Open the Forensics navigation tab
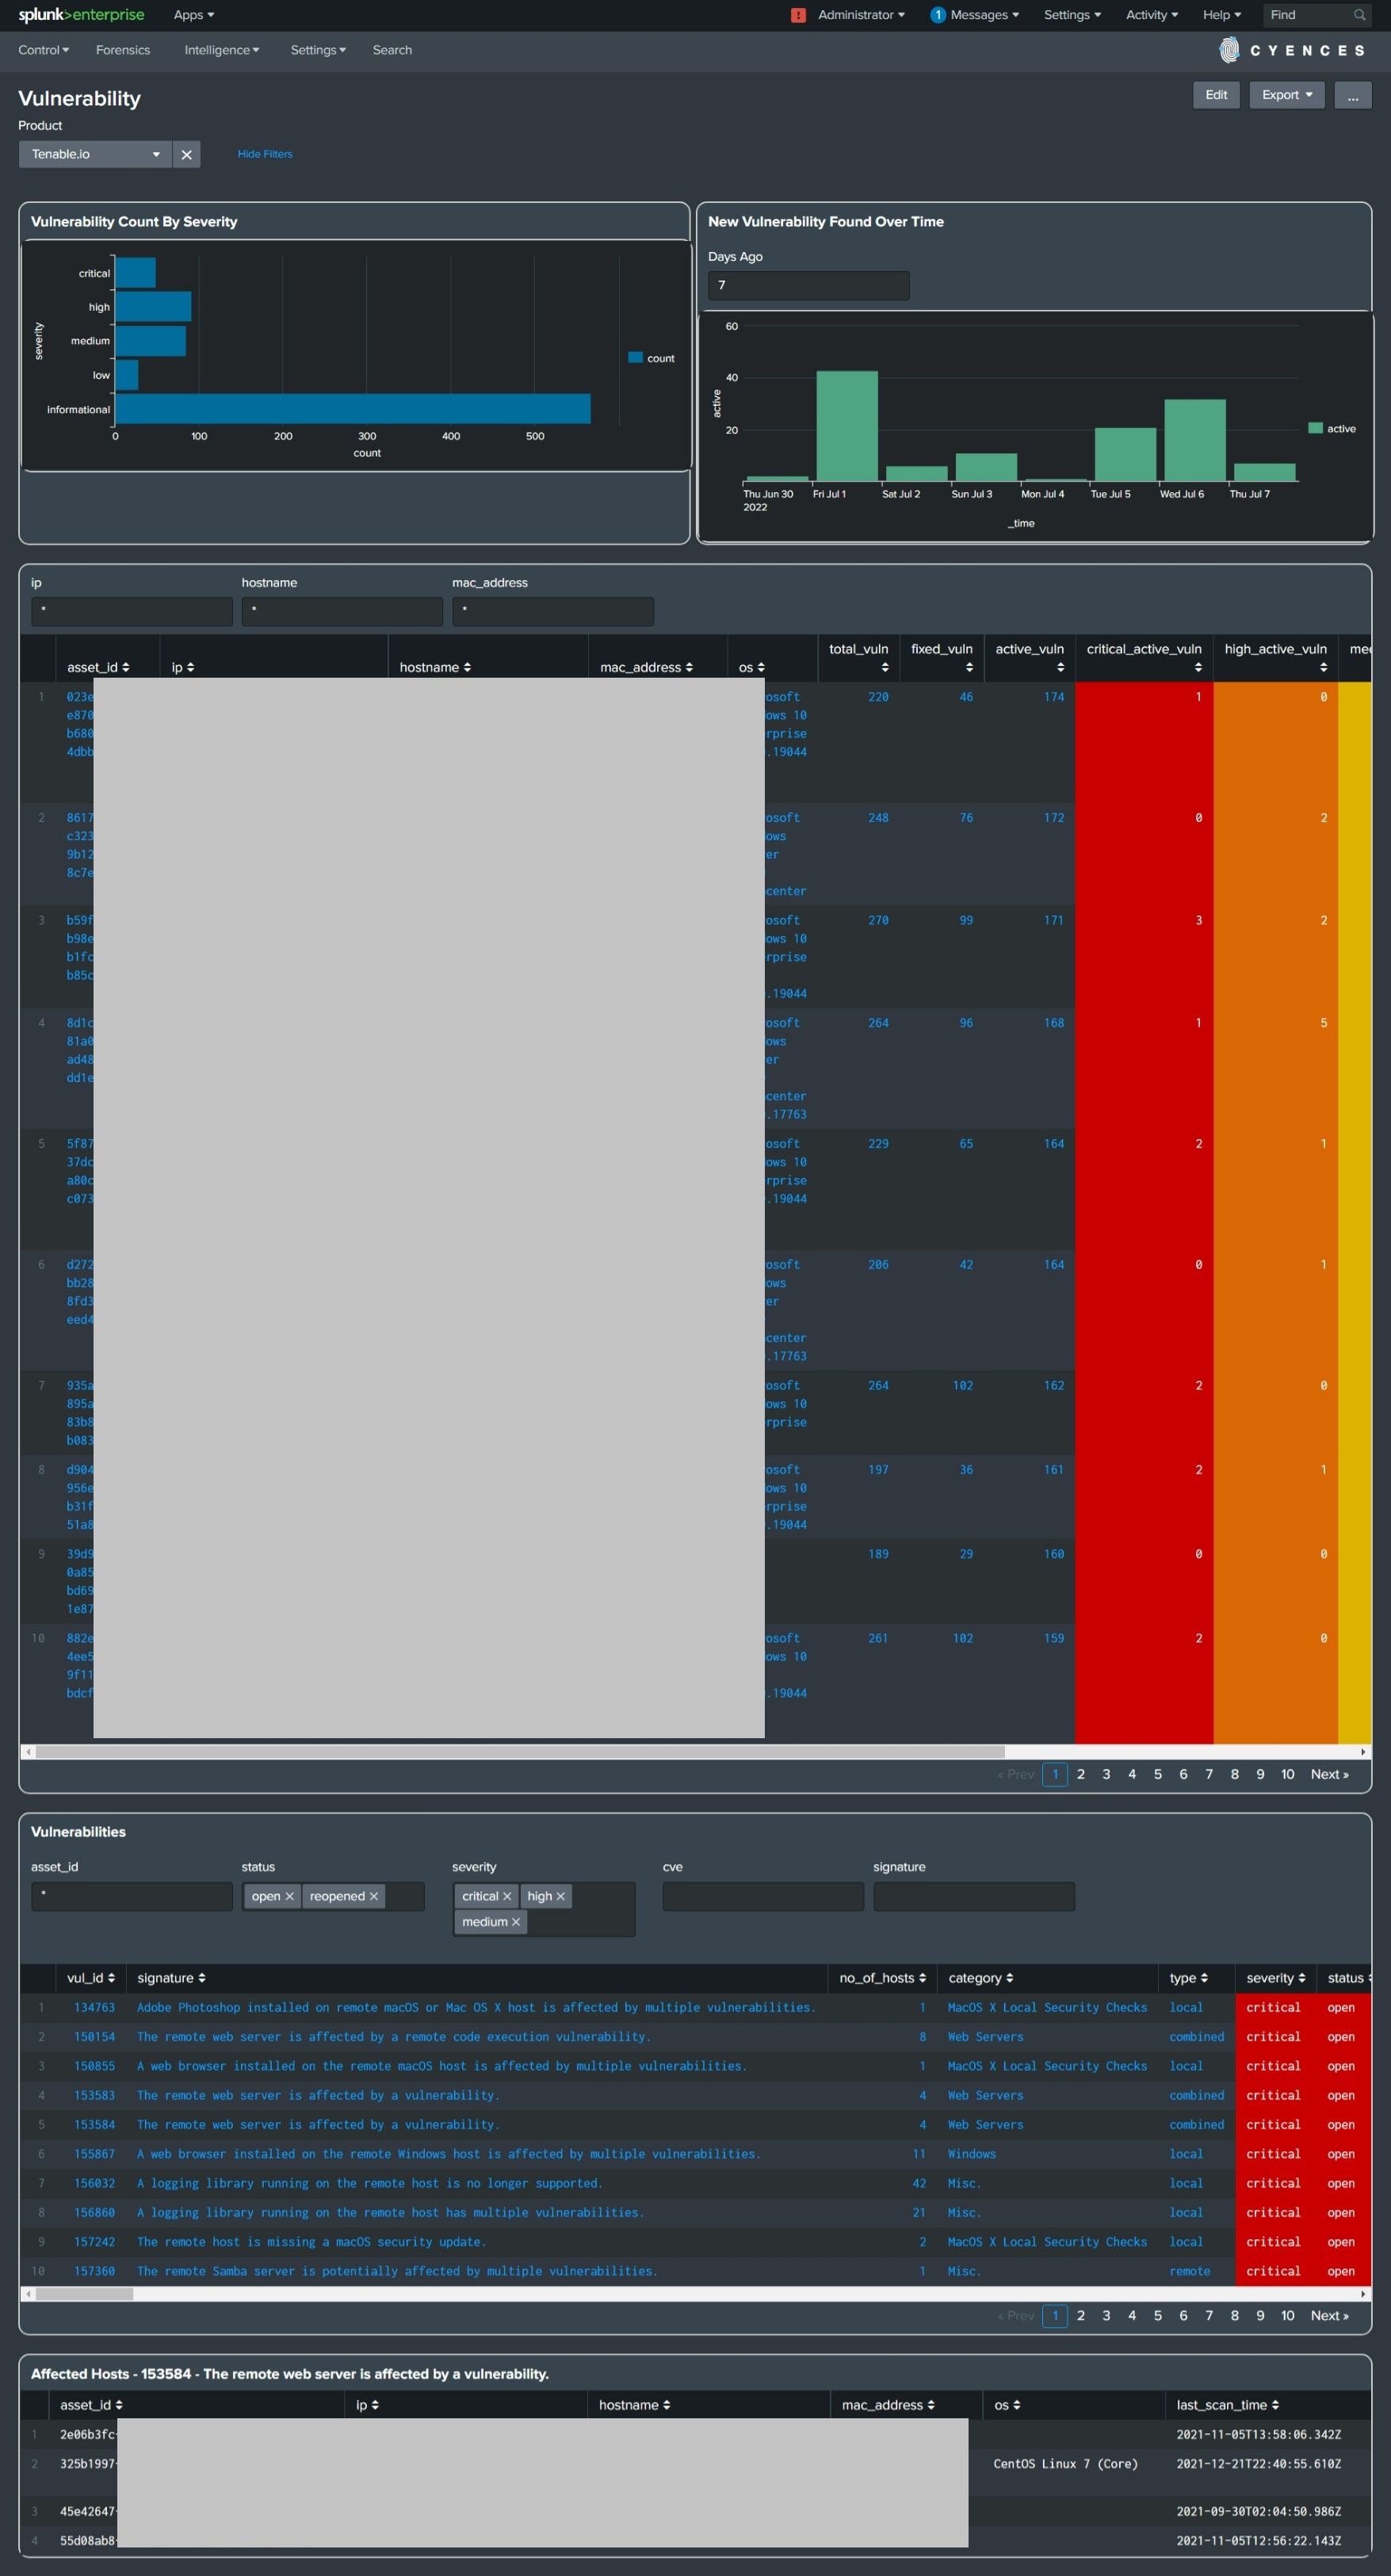Viewport: 1391px width, 2576px height. [x=123, y=50]
